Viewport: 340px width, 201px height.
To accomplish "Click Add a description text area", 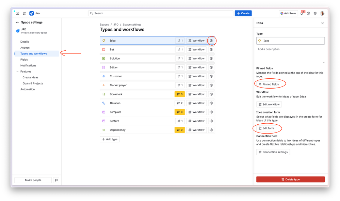I will pyautogui.click(x=290, y=55).
